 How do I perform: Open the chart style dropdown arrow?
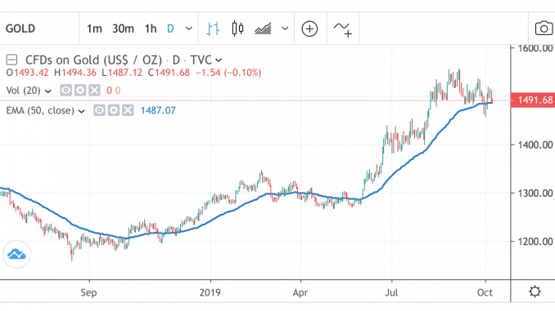point(285,29)
